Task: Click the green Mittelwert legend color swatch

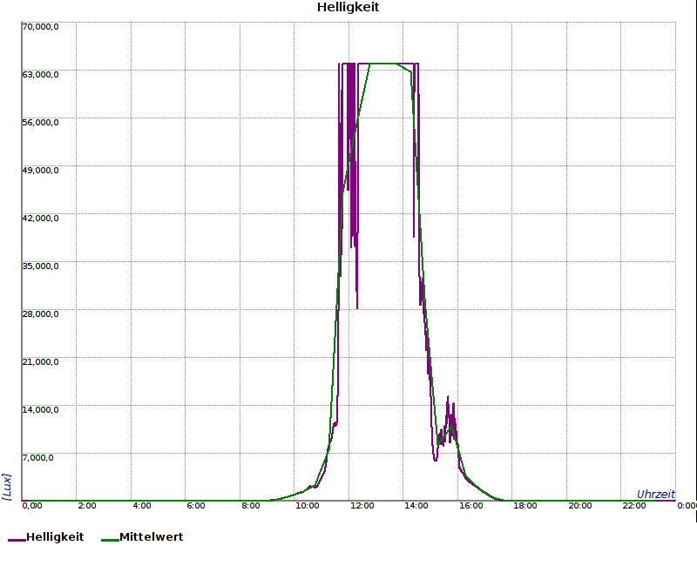Action: [x=110, y=539]
